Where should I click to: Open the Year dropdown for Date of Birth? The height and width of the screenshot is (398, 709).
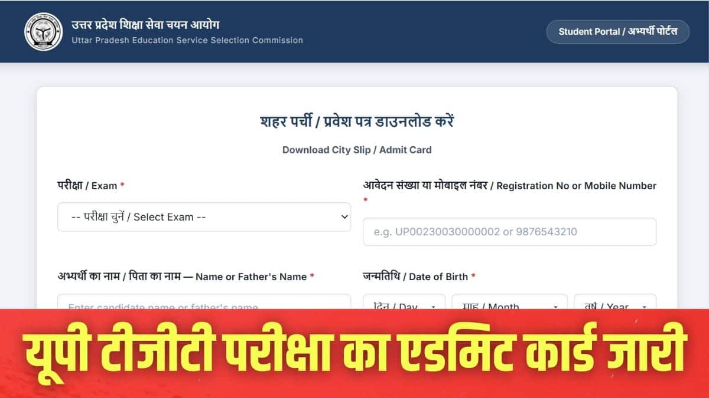[615, 302]
